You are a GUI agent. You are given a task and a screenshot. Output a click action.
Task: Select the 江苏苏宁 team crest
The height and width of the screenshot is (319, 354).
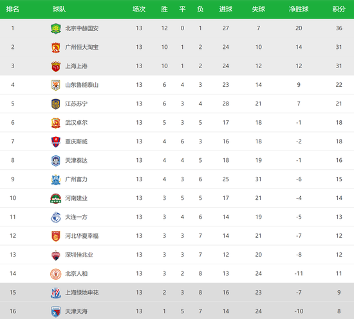(x=55, y=104)
